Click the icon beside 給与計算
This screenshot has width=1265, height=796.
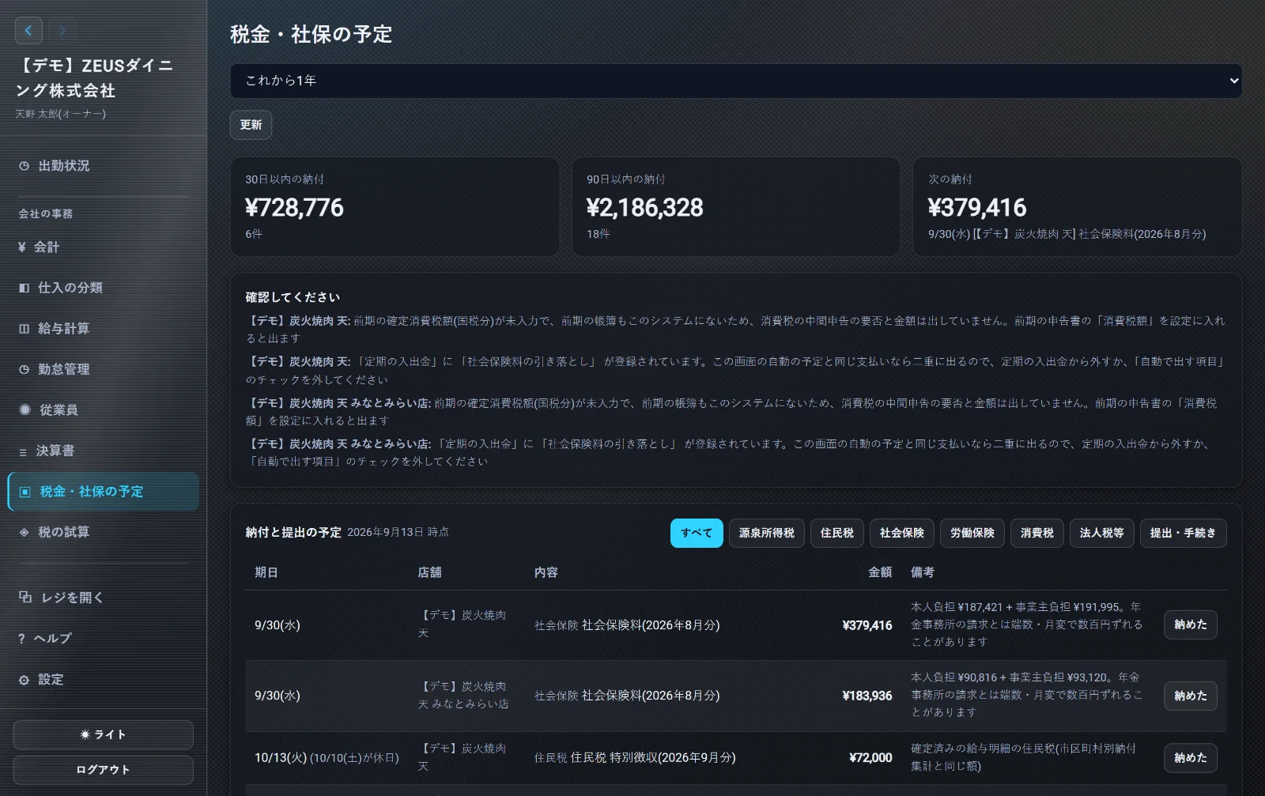point(24,329)
